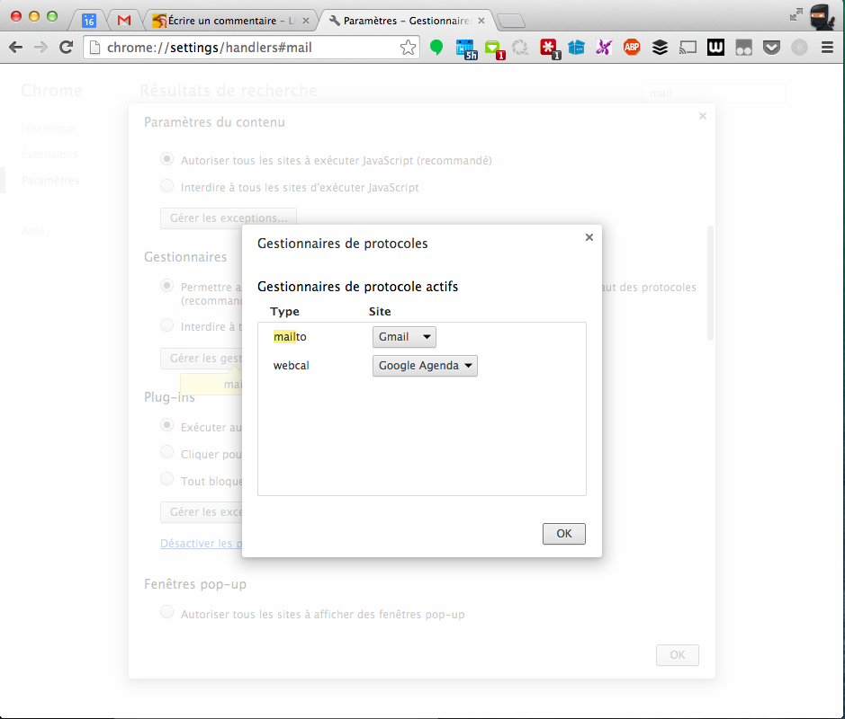Viewport: 845px width, 719px height.
Task: Click the Google Cast extension icon
Action: 688,48
